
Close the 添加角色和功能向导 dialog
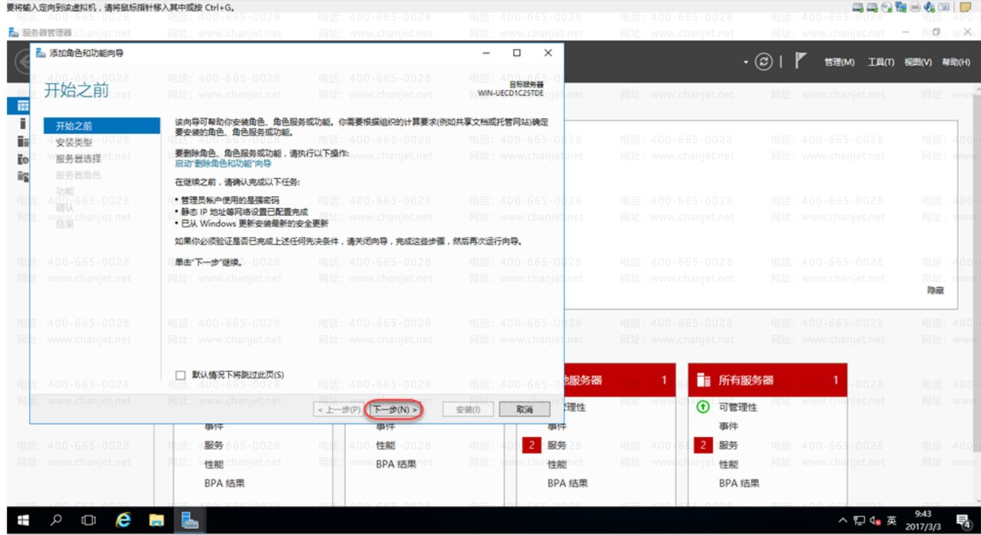pyautogui.click(x=548, y=53)
